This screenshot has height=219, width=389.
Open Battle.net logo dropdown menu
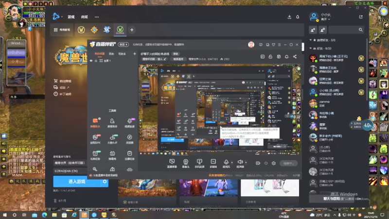[57, 17]
